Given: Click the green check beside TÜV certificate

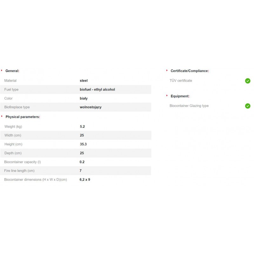Looking at the screenshot, I should [x=248, y=81].
